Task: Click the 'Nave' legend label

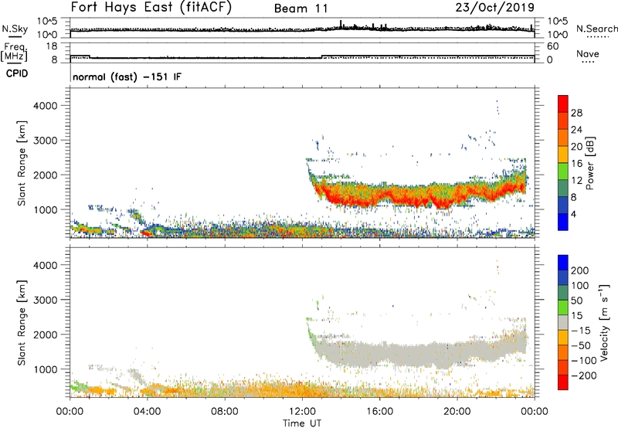Action: (x=588, y=53)
